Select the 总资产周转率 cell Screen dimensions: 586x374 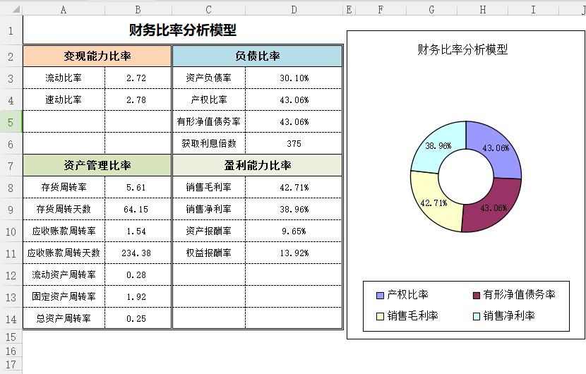coord(64,318)
